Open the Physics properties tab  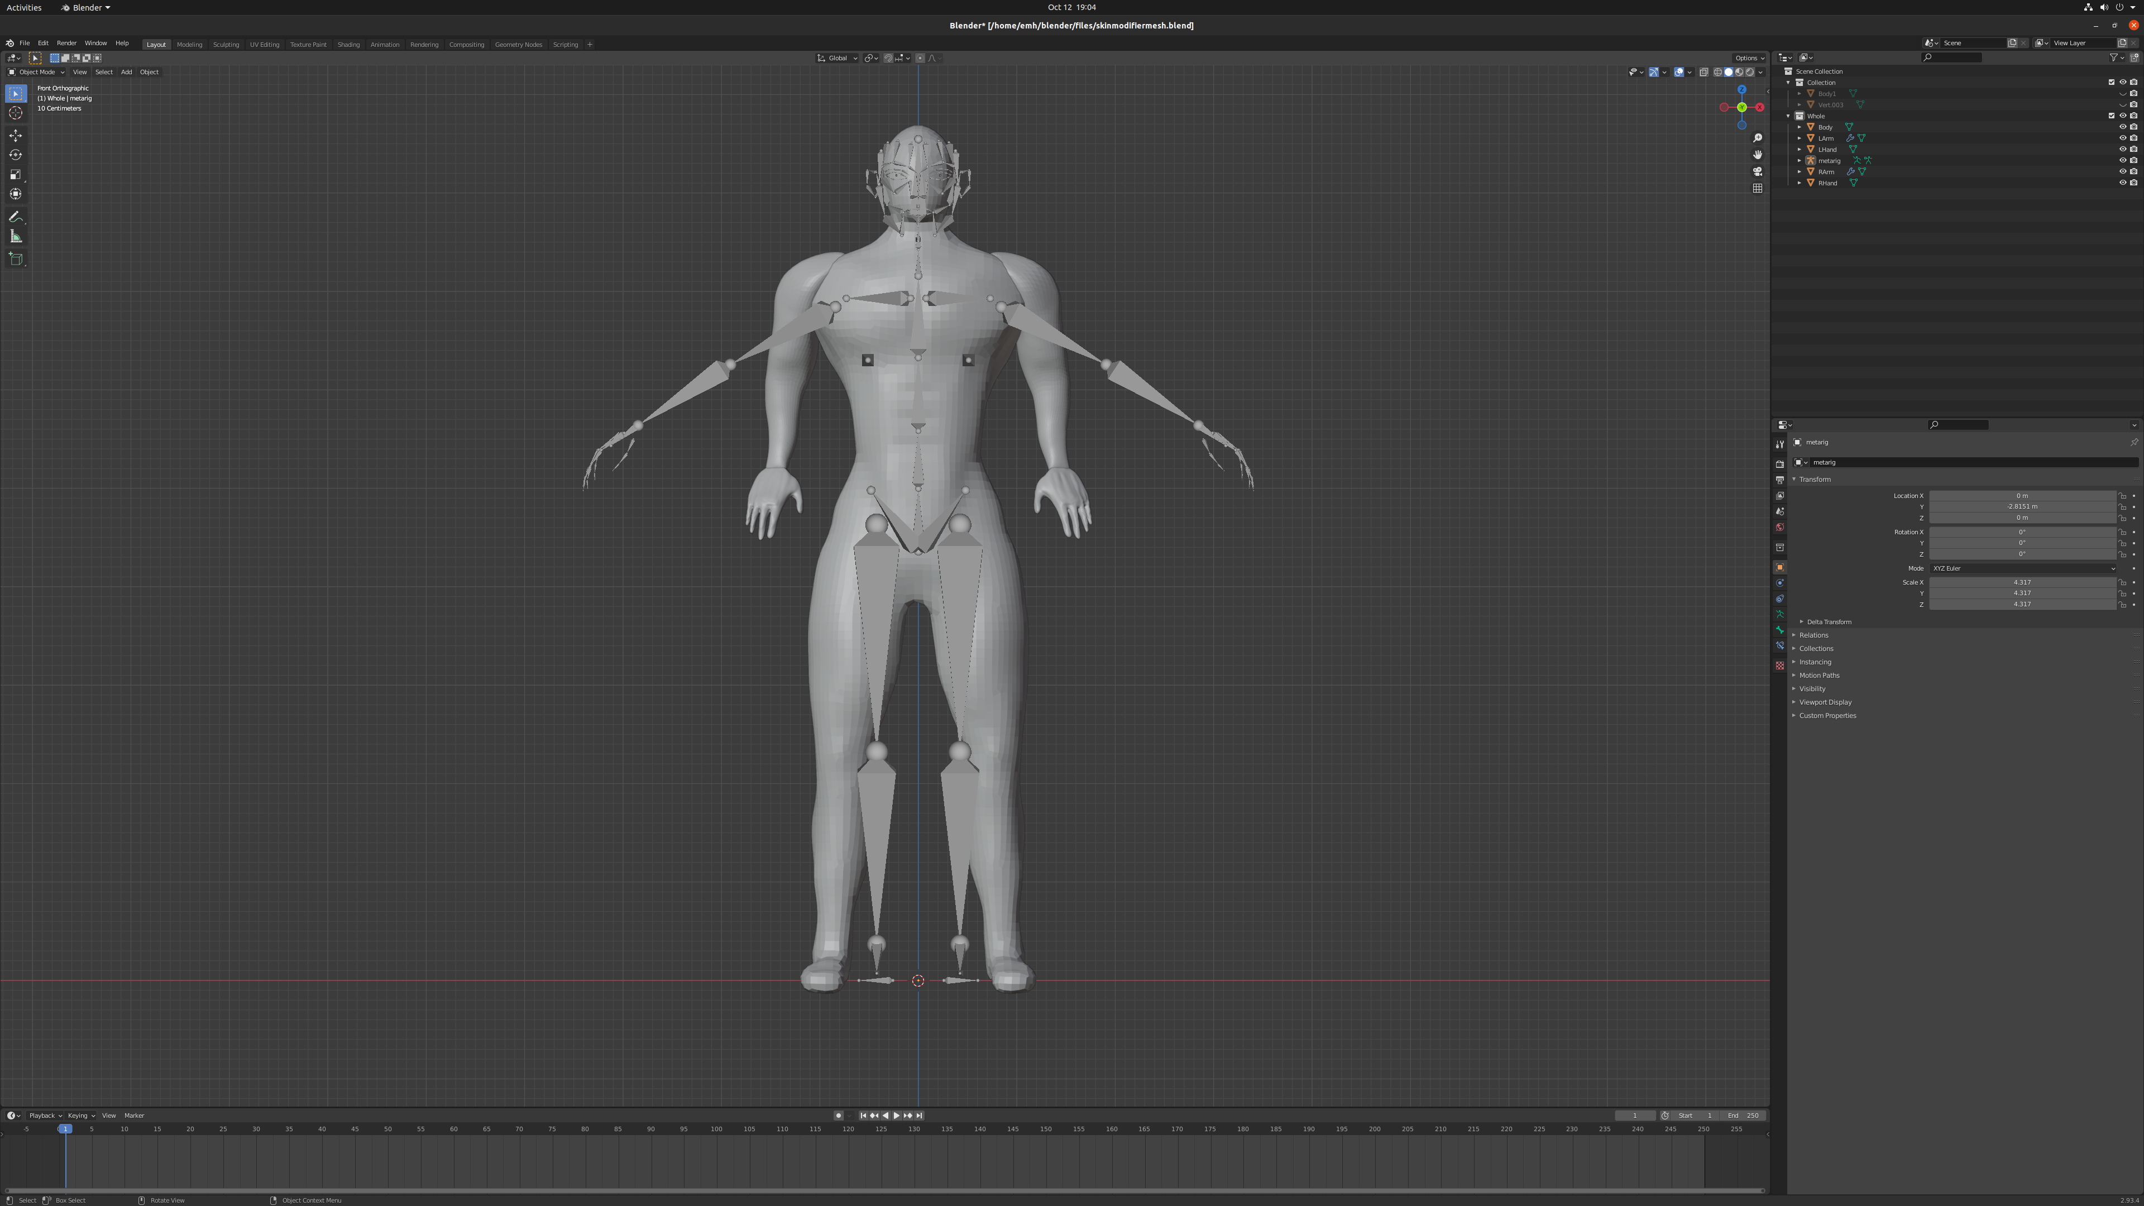[x=1779, y=583]
